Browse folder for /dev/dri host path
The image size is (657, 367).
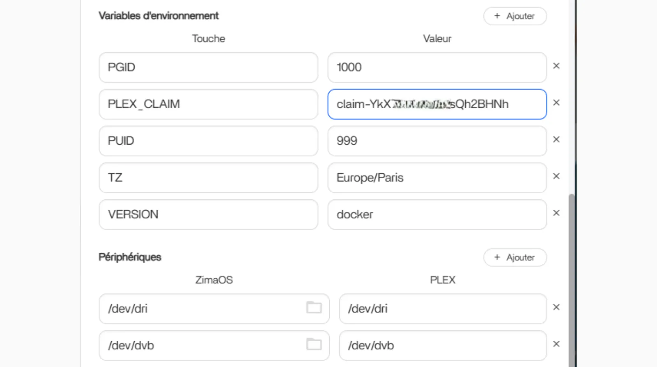click(x=314, y=308)
